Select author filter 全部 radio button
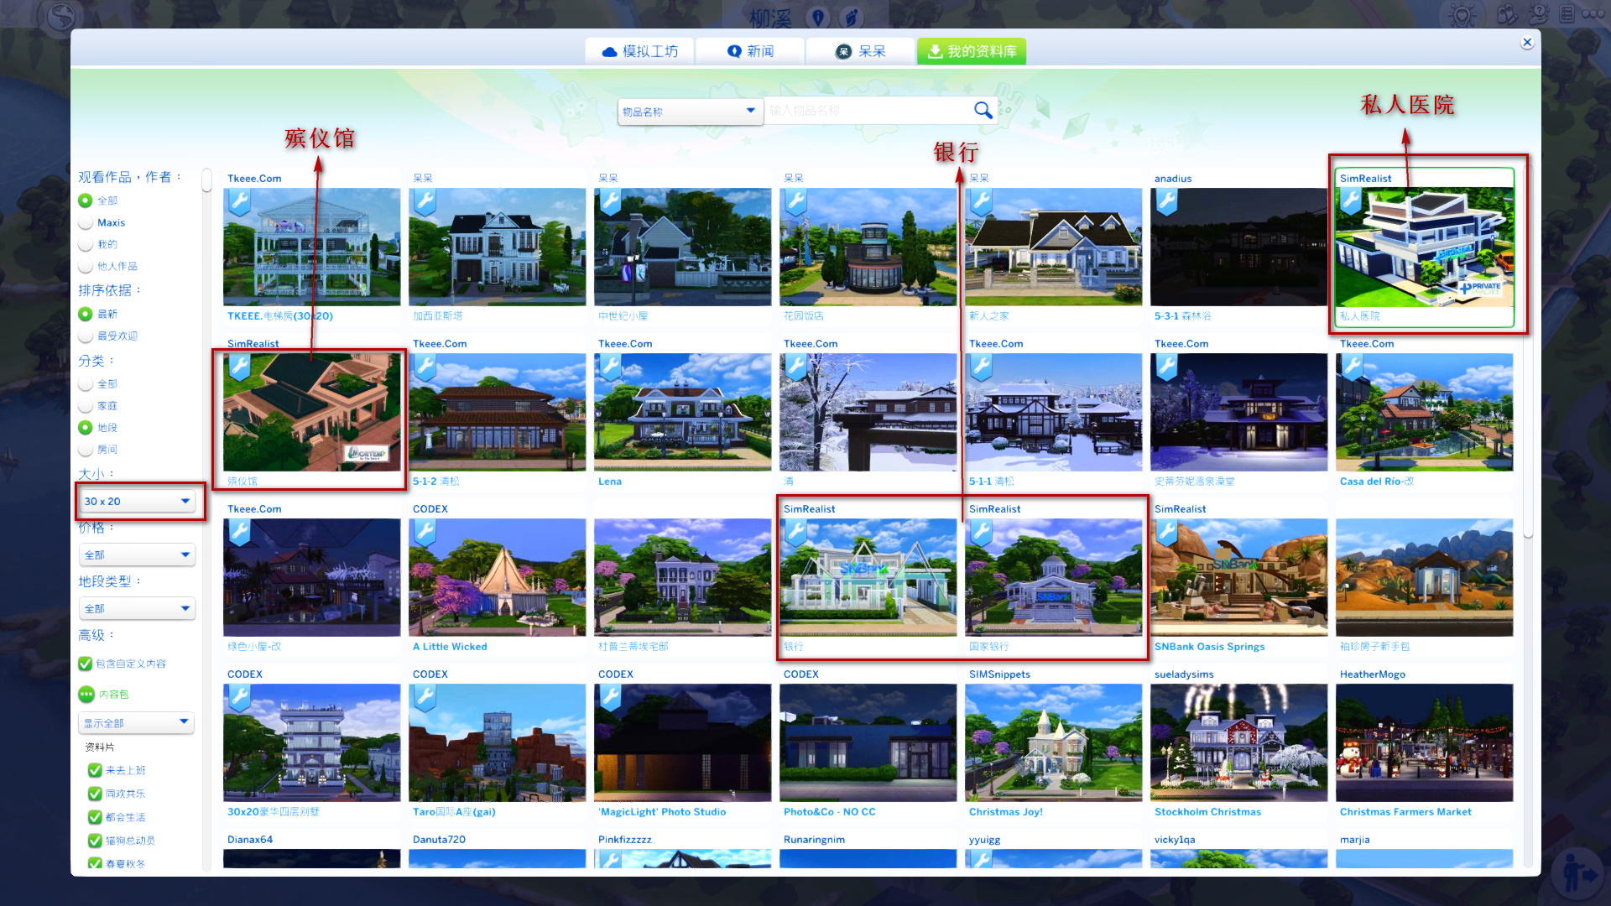 [x=85, y=200]
